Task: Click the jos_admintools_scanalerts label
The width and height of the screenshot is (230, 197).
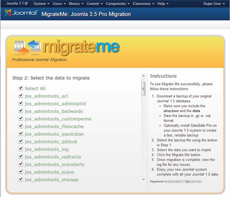Action: (55, 165)
